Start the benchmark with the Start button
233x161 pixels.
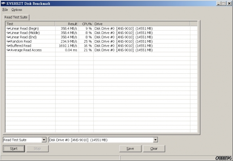pos(14,149)
